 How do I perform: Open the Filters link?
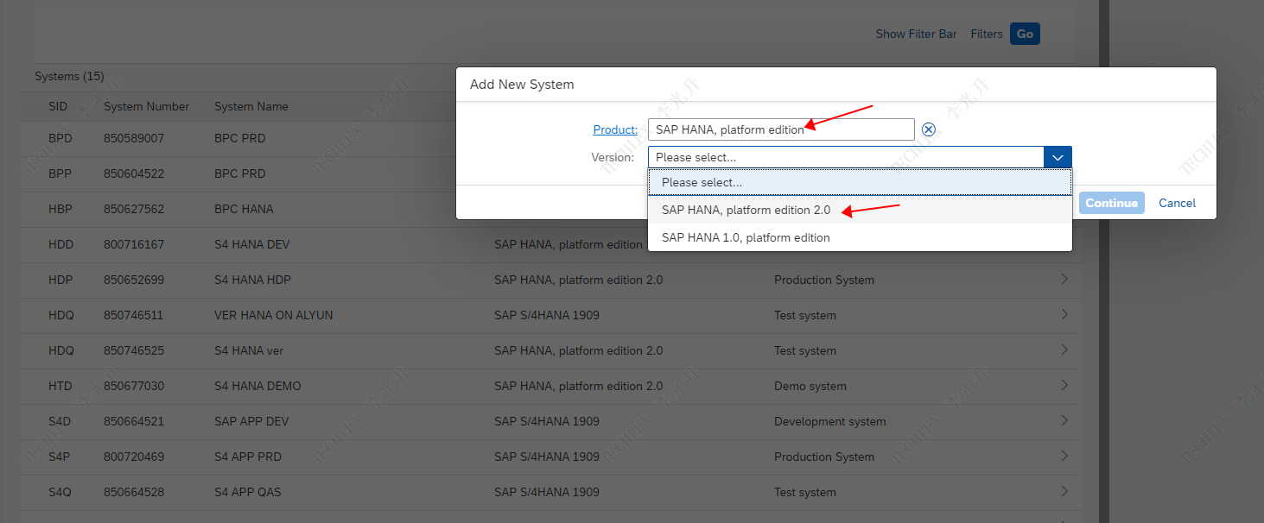[x=987, y=34]
